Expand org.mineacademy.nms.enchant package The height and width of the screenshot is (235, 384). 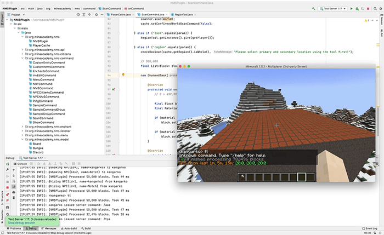[22, 127]
